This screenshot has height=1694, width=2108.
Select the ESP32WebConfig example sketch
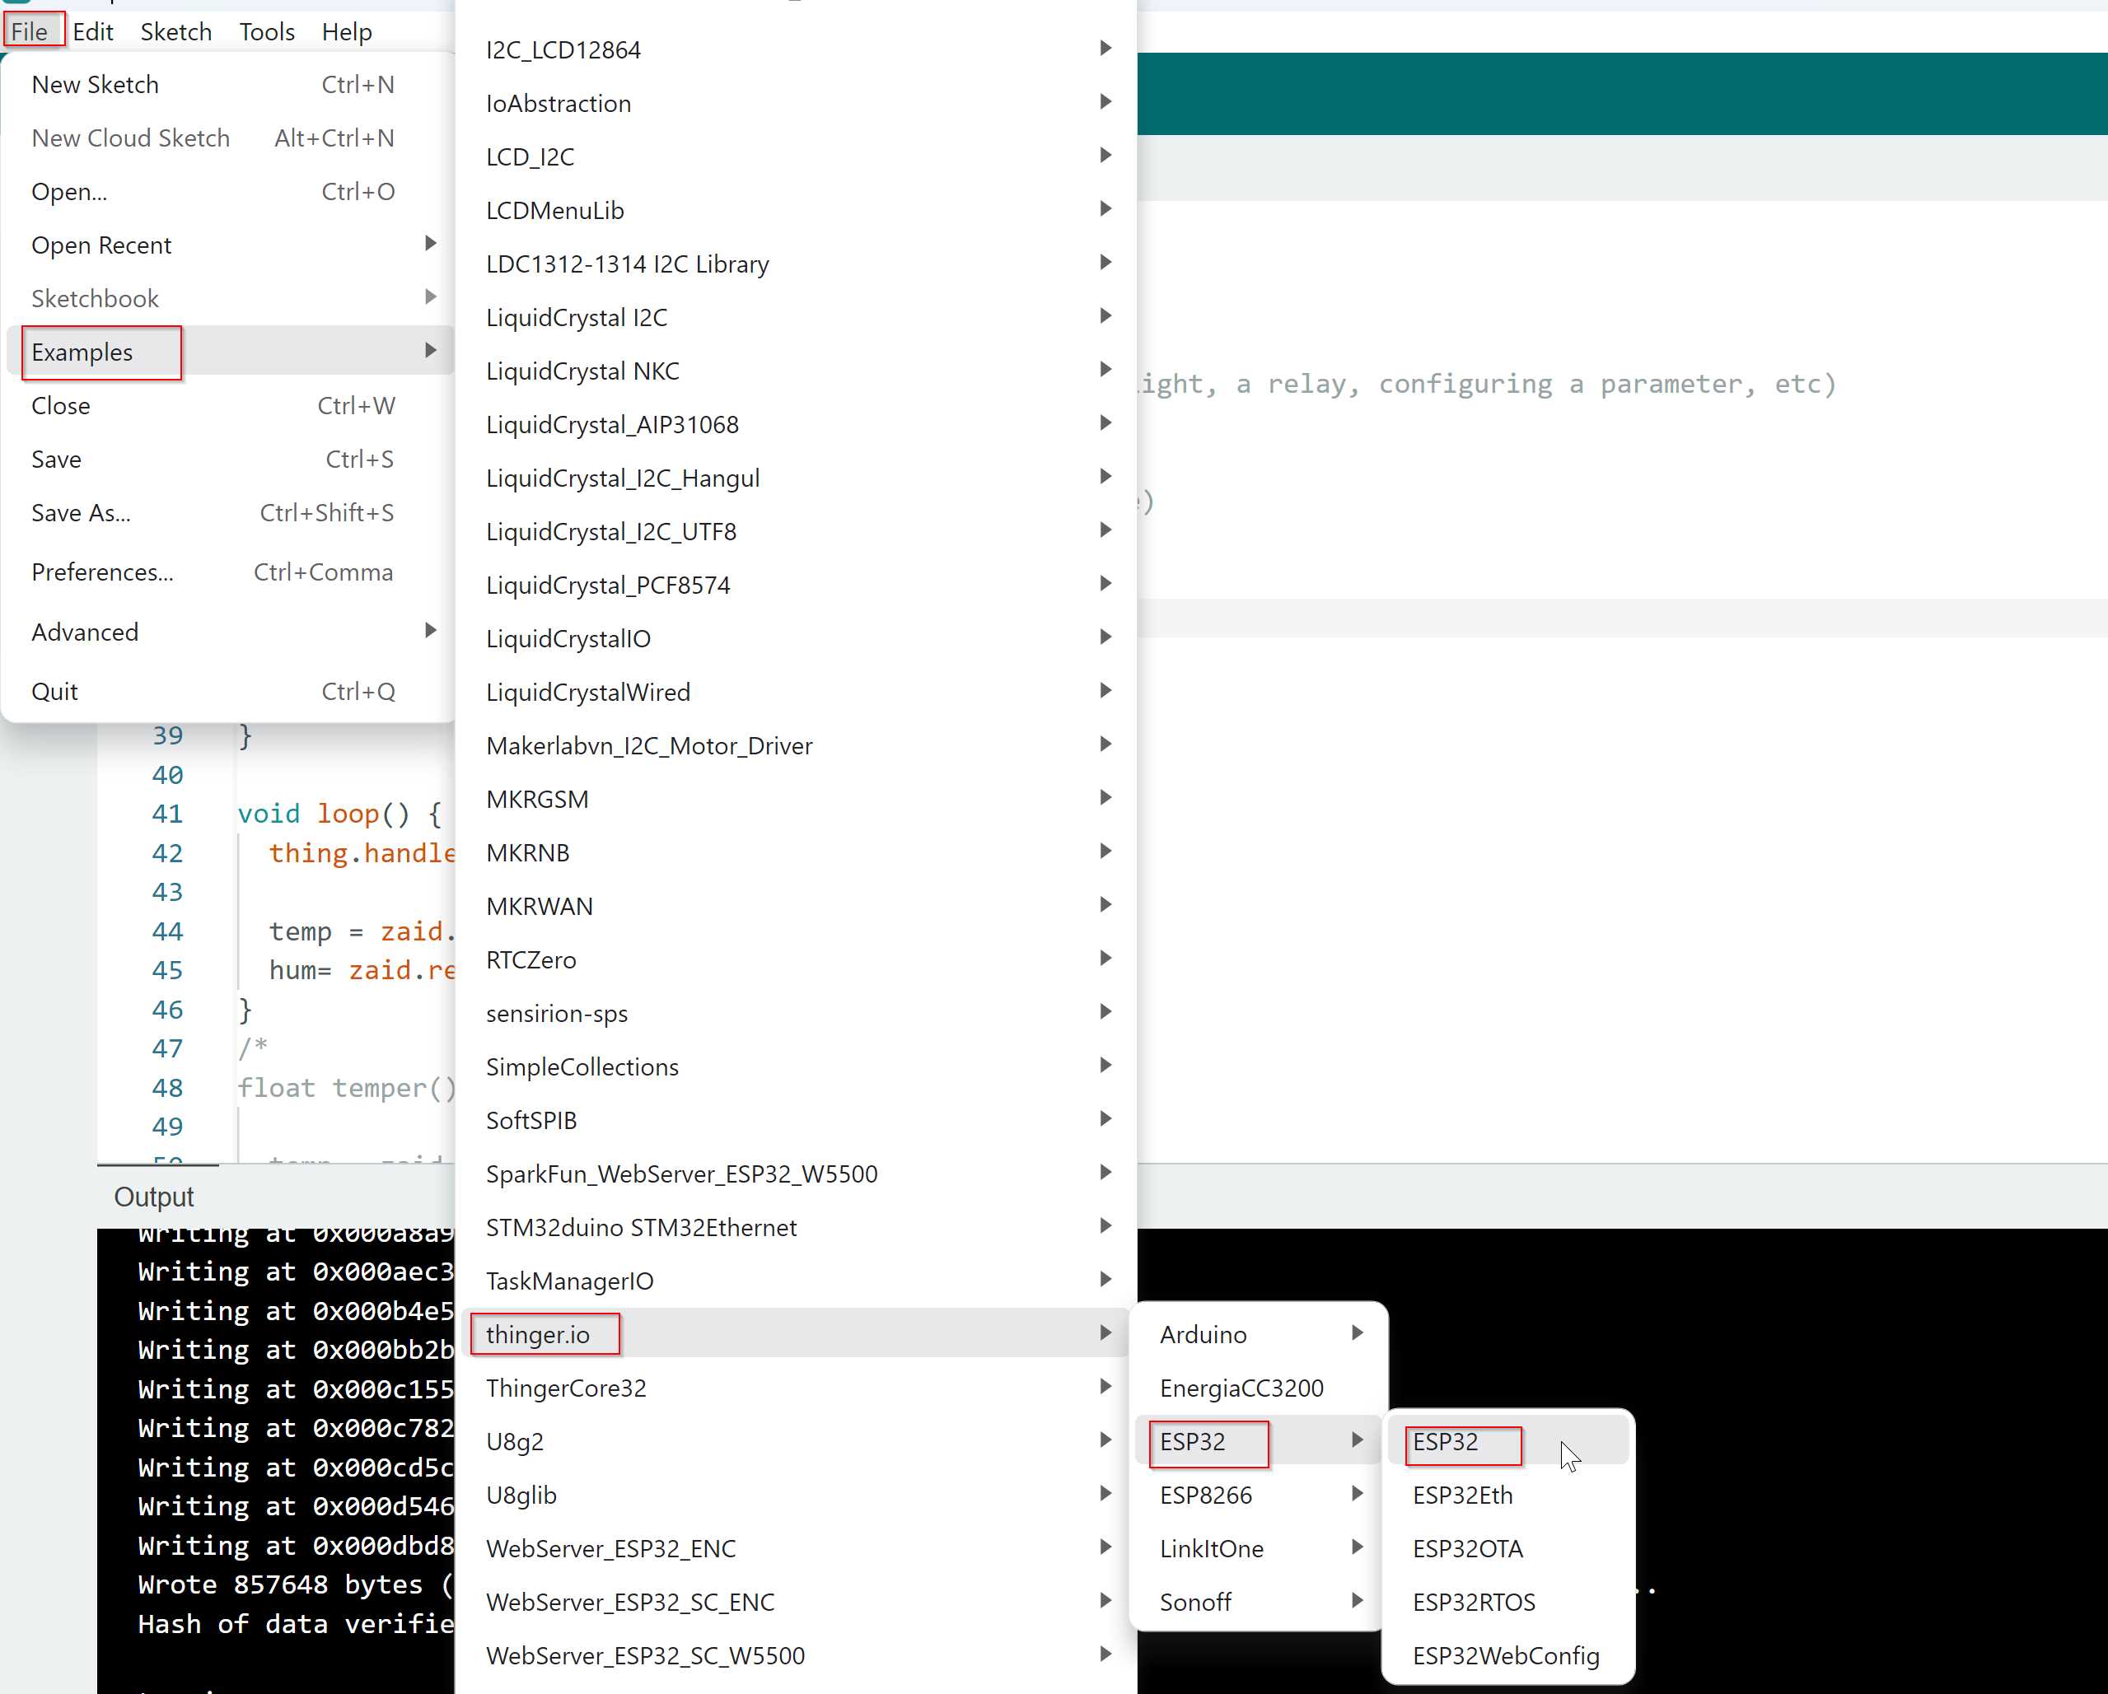(x=1507, y=1656)
